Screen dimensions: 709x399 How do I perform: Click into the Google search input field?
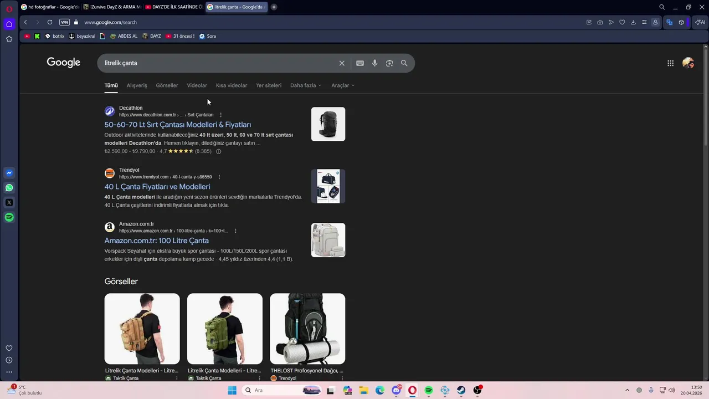219,63
